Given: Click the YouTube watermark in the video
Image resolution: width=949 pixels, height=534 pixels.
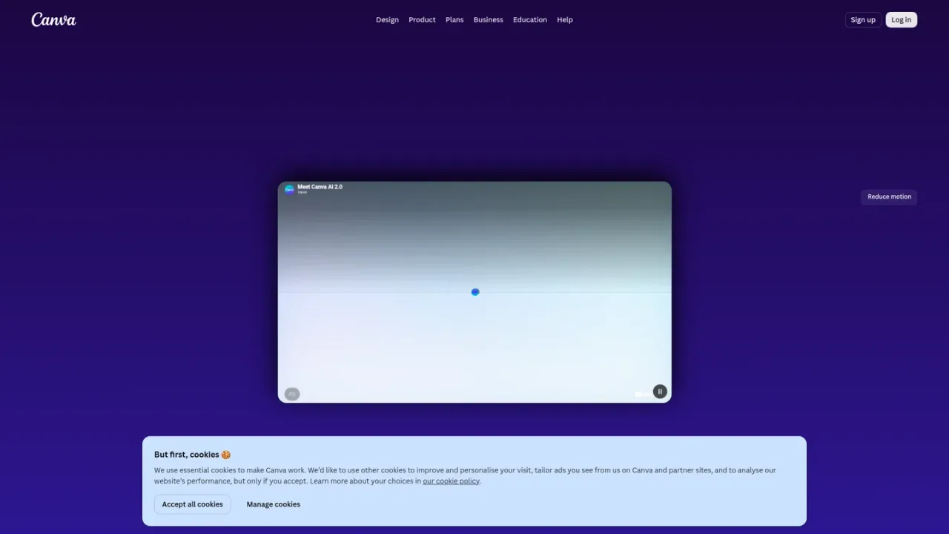Looking at the screenshot, I should pos(642,394).
